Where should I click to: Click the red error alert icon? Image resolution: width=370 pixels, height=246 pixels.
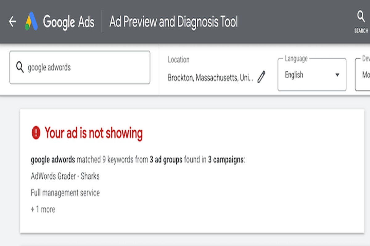pos(36,133)
